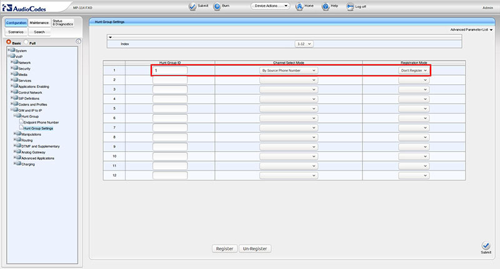Open the Index 1-12 dropdown
The image size is (500, 269).
[304, 44]
